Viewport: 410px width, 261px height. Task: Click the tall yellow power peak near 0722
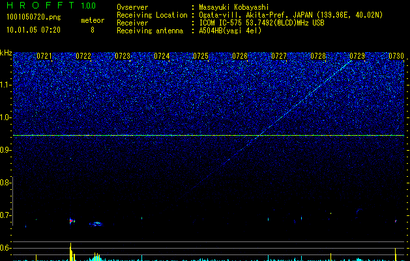(x=70, y=252)
